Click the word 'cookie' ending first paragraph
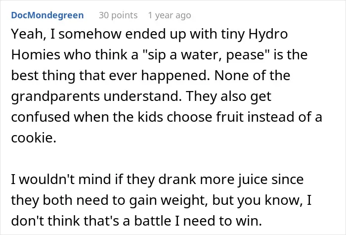Image resolution: width=346 pixels, height=235 pixels. 32,138
